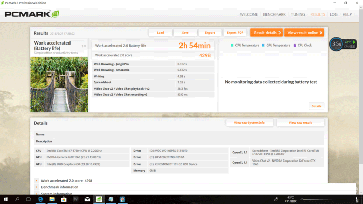Click the monitoring Details button
This screenshot has width=363, height=204.
coord(316,106)
